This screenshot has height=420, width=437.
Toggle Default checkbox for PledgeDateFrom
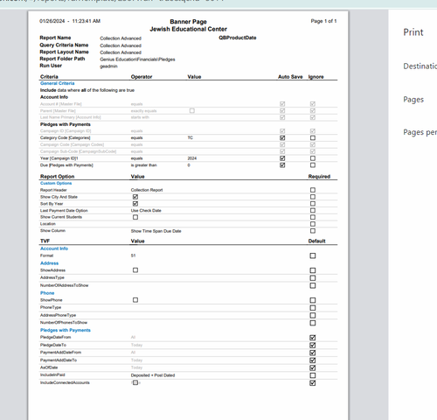pos(313,338)
